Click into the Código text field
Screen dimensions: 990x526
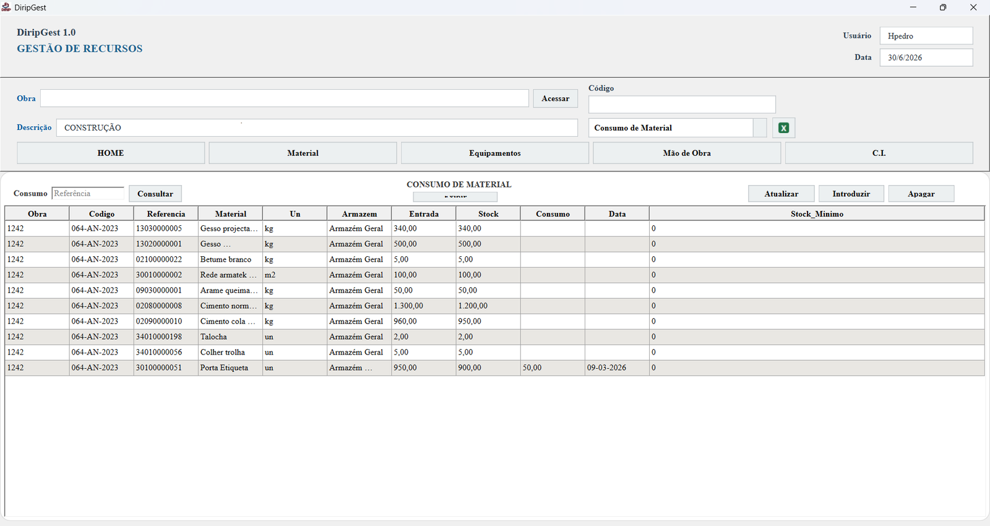(682, 104)
